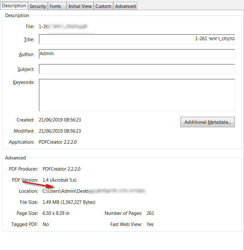Click the Author label
This screenshot has height=250, width=244.
click(26, 54)
